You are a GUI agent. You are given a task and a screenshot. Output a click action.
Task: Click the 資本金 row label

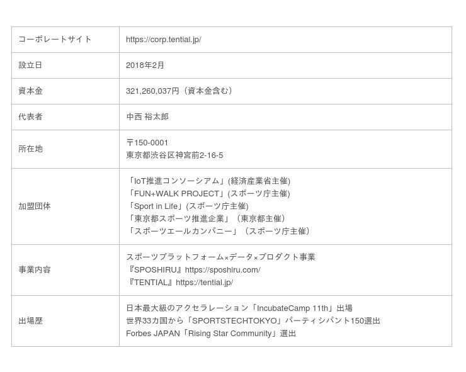[x=30, y=91]
